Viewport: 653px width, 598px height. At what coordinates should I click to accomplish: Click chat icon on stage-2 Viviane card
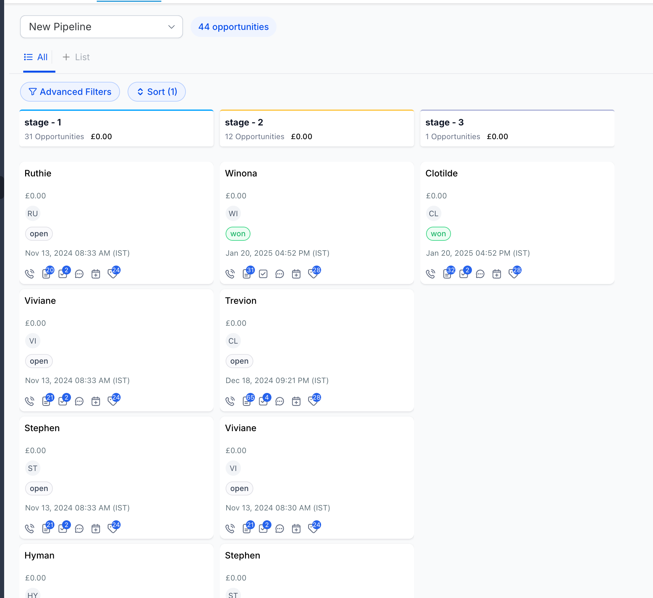(x=279, y=529)
